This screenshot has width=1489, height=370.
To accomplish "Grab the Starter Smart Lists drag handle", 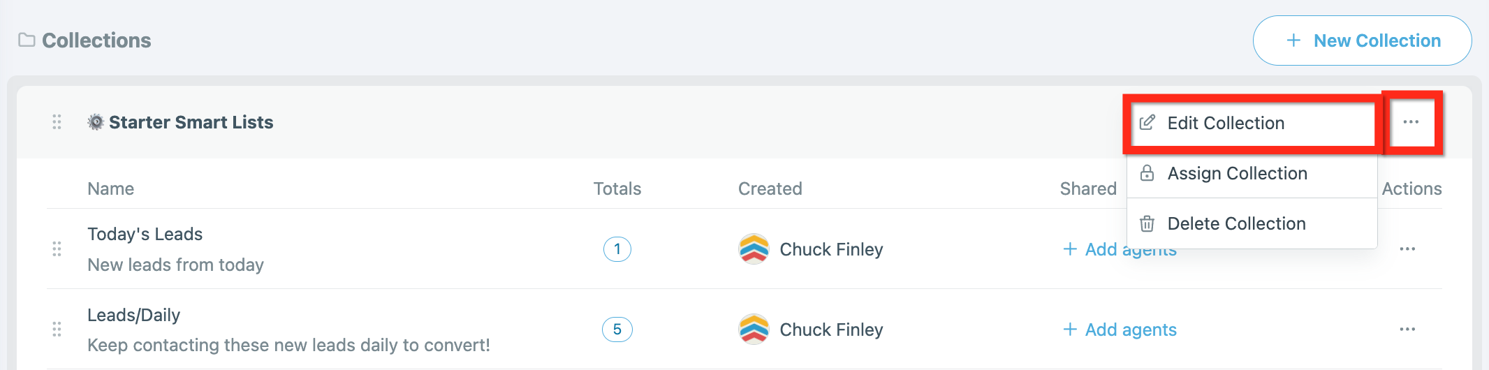I will [x=57, y=122].
